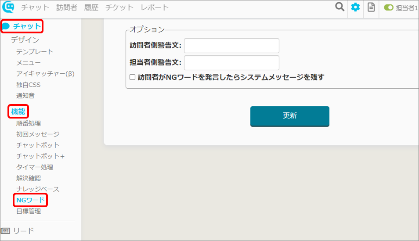Select NGワード in the sidebar
Viewport: 419px width, 241px height.
pyautogui.click(x=30, y=200)
